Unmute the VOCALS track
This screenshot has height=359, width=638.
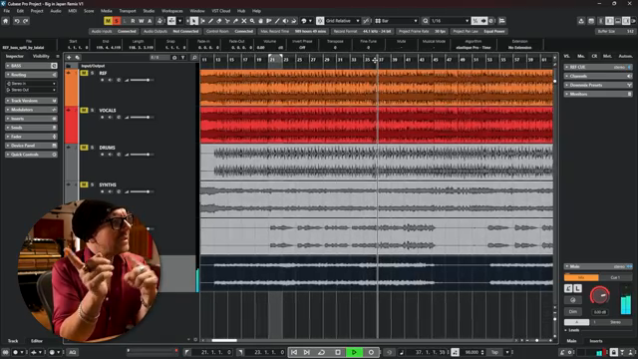[x=84, y=110]
